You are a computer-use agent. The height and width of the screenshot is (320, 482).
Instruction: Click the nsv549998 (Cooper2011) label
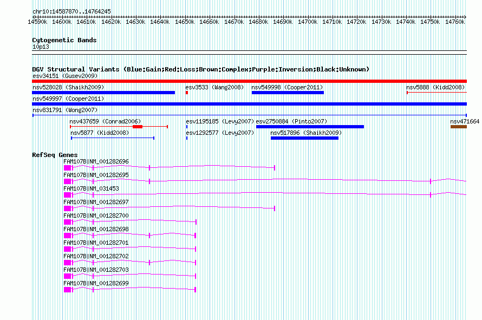pyautogui.click(x=287, y=87)
